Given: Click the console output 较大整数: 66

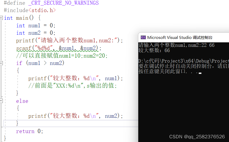Looking at the screenshot, I should 154,50.
